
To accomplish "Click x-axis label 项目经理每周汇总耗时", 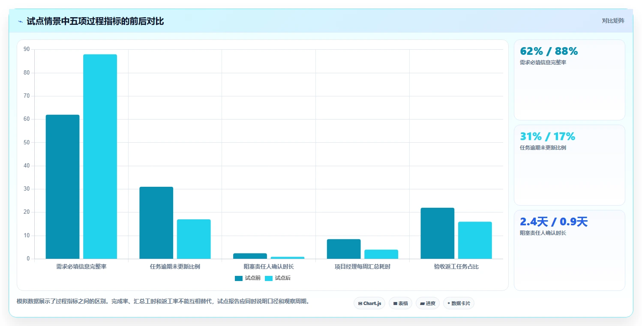I will tap(363, 266).
